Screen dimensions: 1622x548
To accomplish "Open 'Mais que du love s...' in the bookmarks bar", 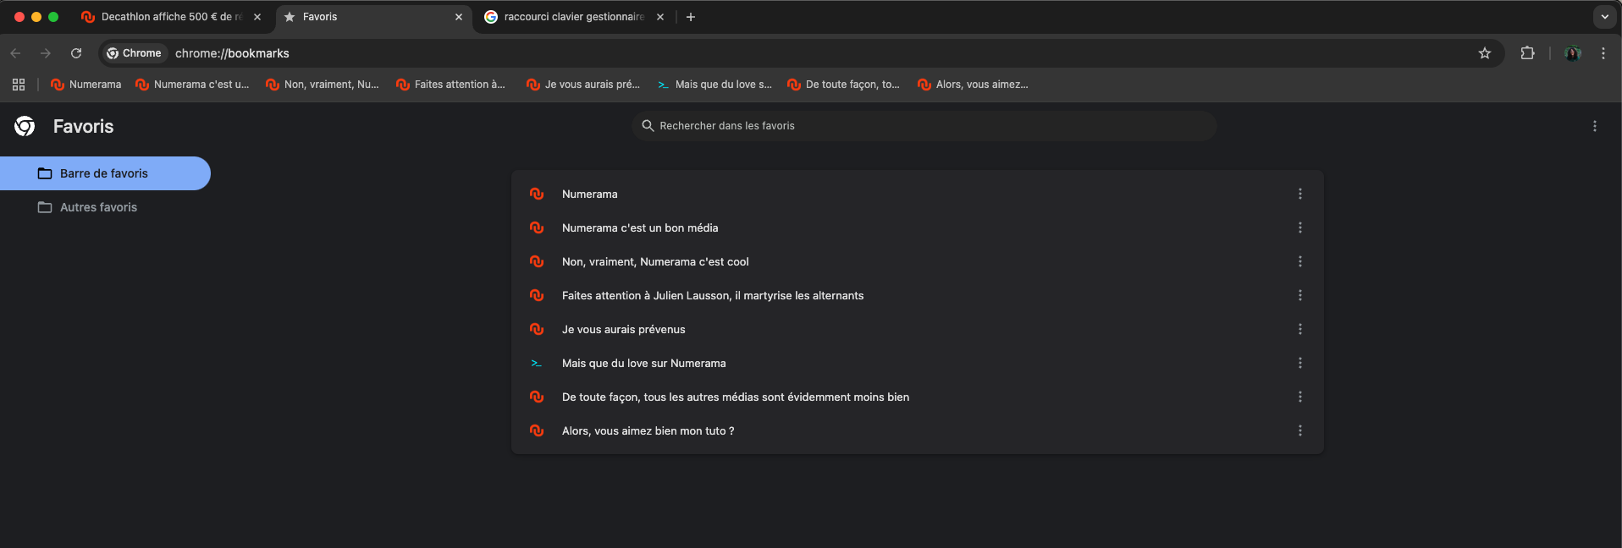I will (x=714, y=85).
